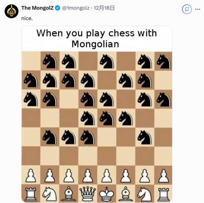Screen dimensions: 204x203
Task: Click the white queen chess piece
Action: (x=88, y=194)
